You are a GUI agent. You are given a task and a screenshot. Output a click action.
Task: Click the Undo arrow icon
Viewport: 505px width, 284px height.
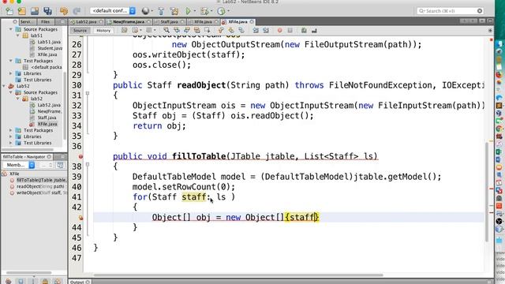click(x=64, y=11)
